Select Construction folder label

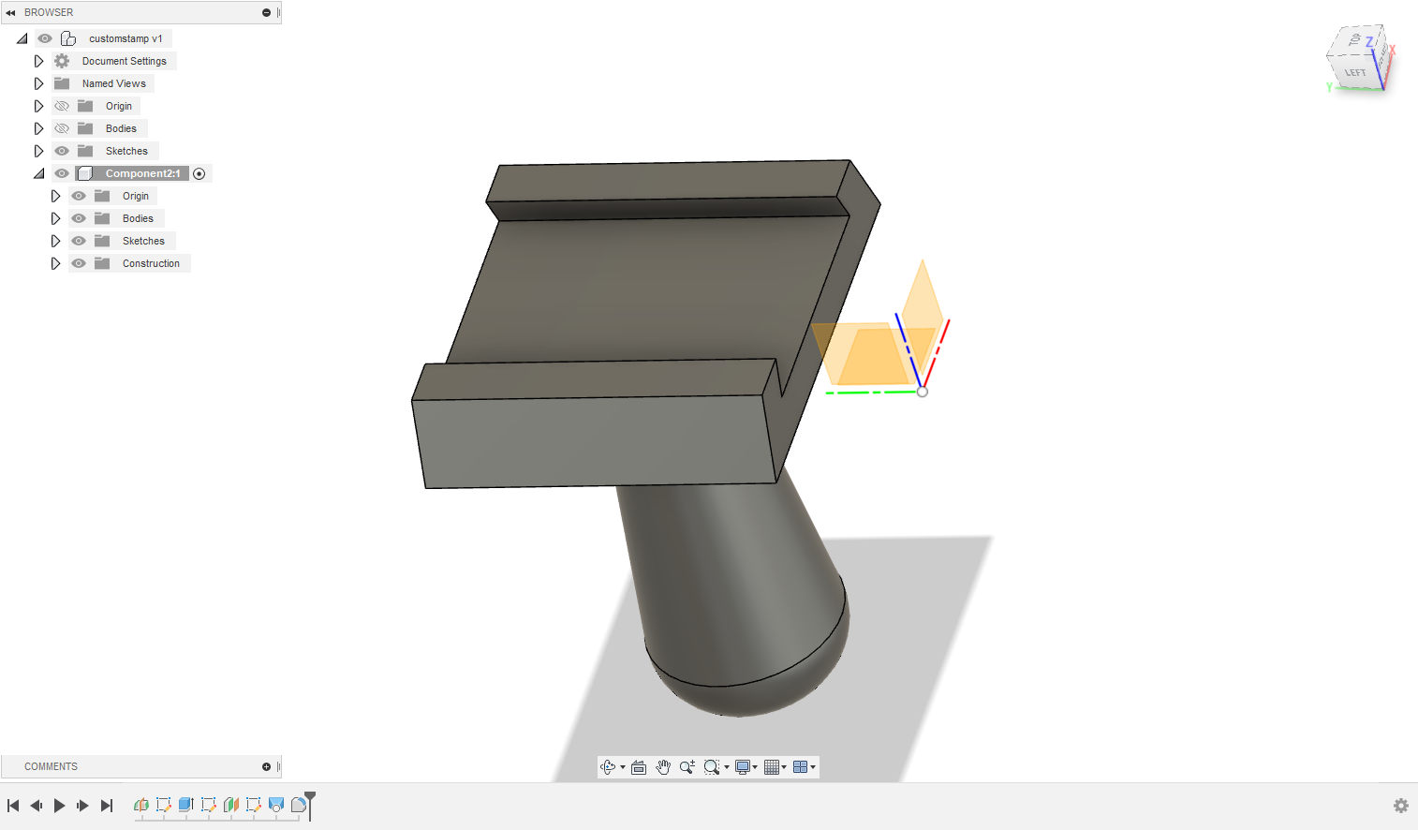click(x=151, y=263)
